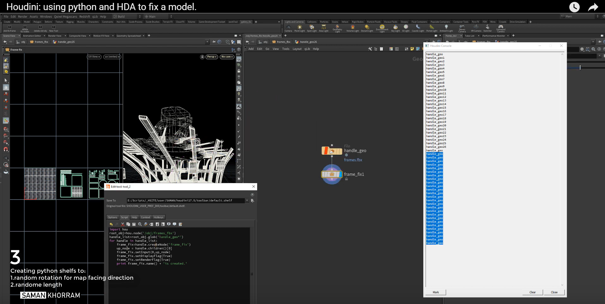
Task: Toggle the viewport camera lock icon
Action: [x=202, y=57]
